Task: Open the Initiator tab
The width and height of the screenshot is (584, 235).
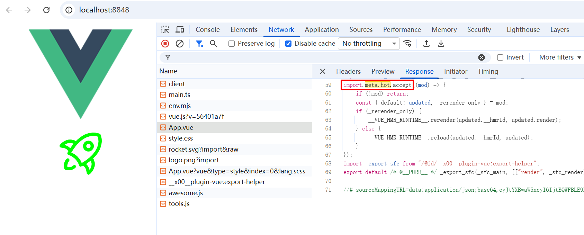Action: click(x=456, y=71)
